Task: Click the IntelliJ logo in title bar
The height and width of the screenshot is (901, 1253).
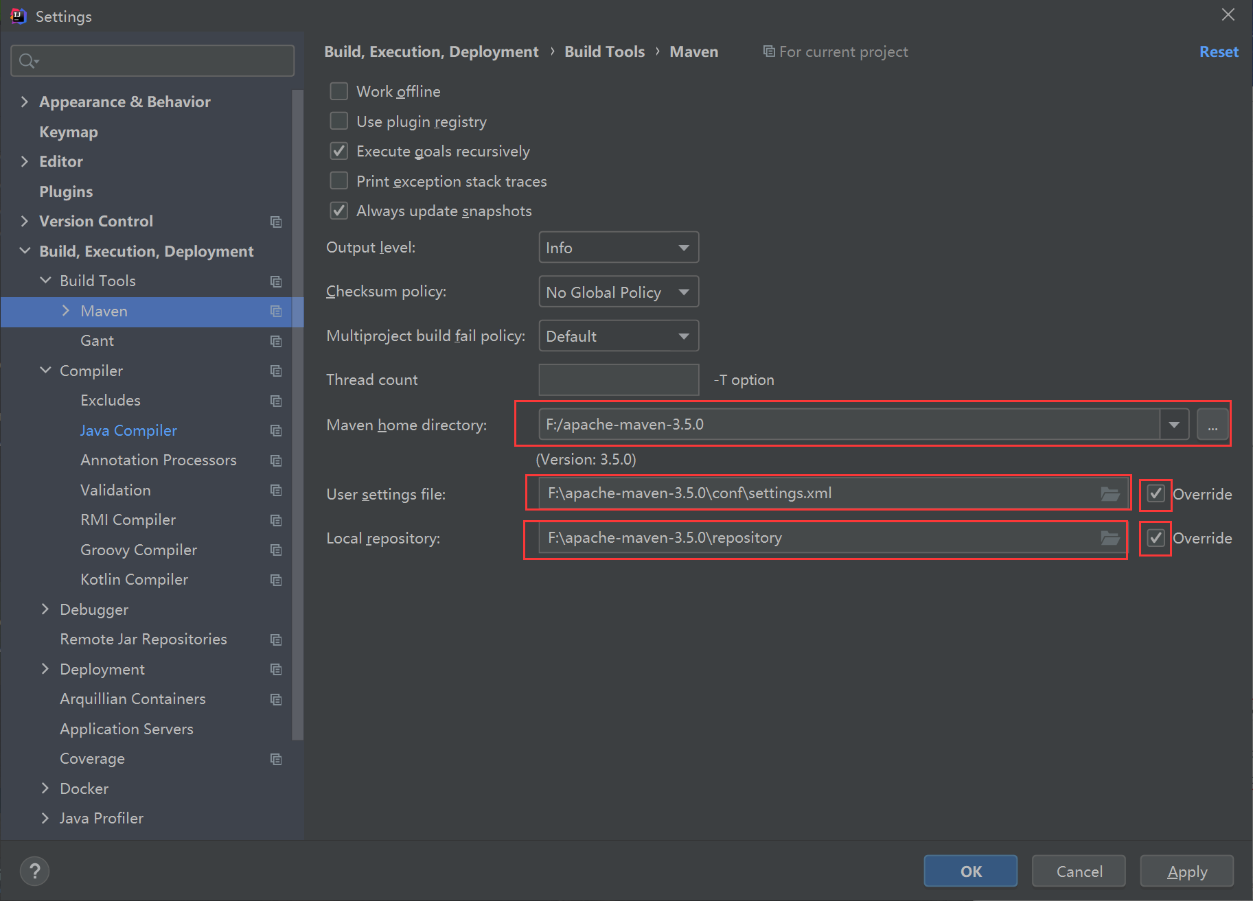Action: [x=18, y=16]
